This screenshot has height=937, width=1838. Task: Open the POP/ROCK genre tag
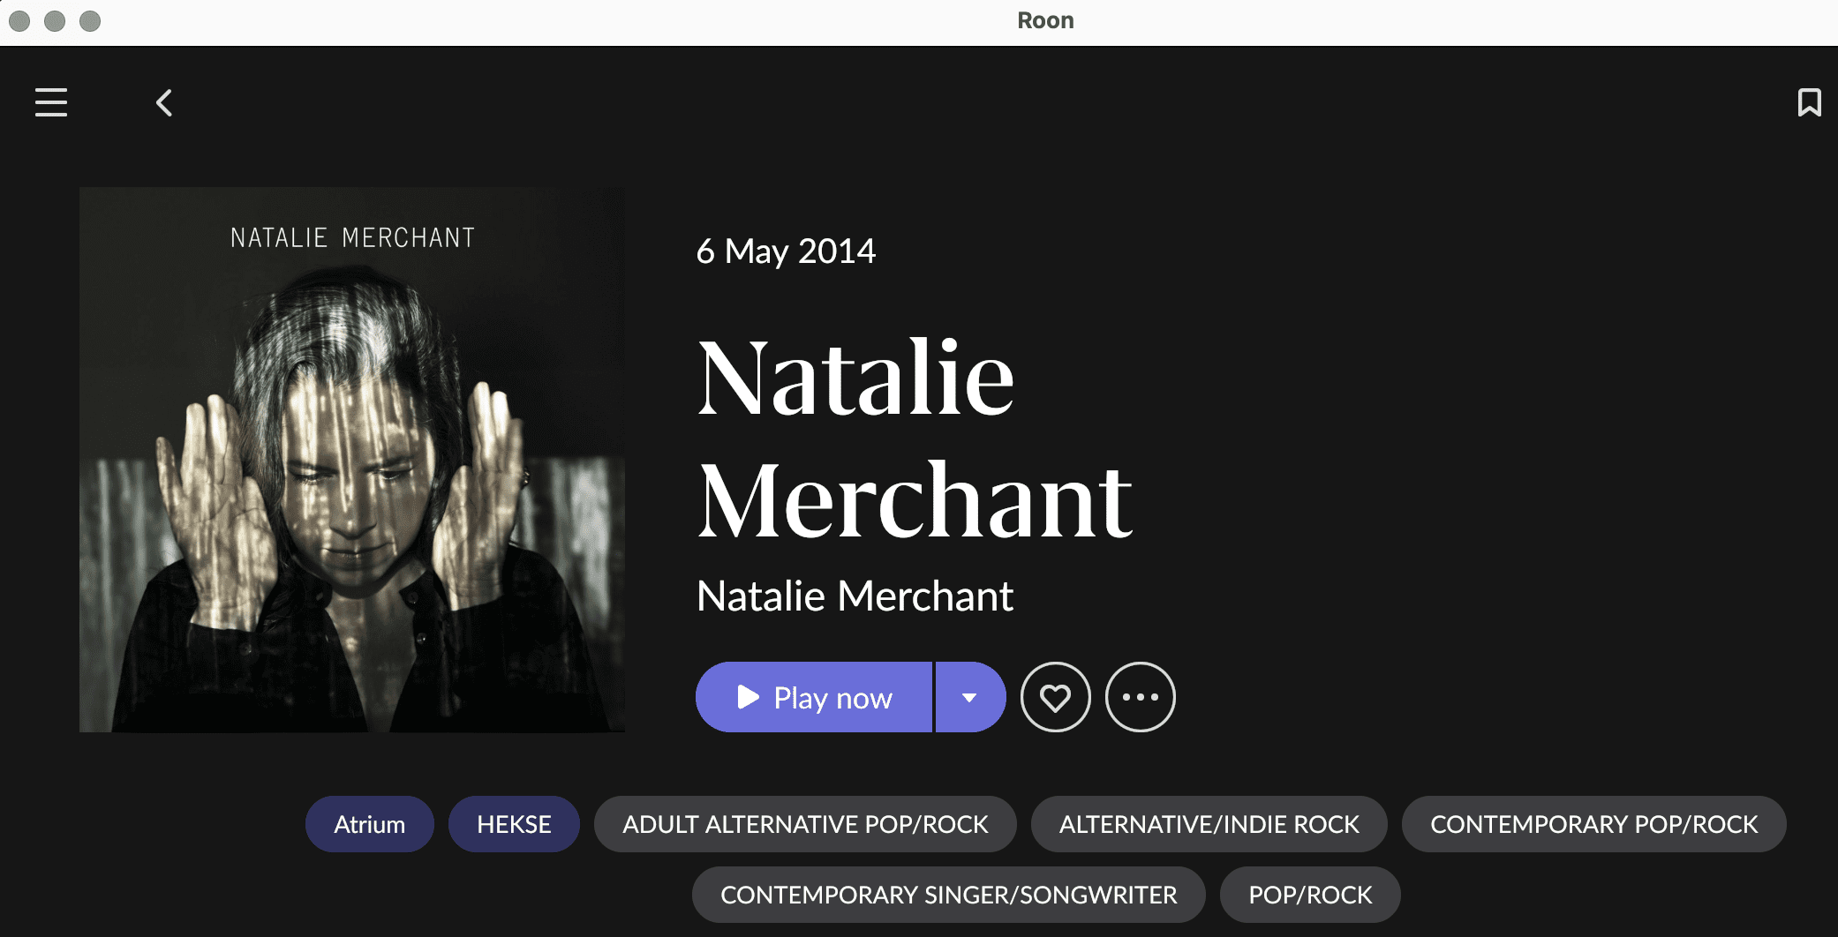click(x=1310, y=895)
